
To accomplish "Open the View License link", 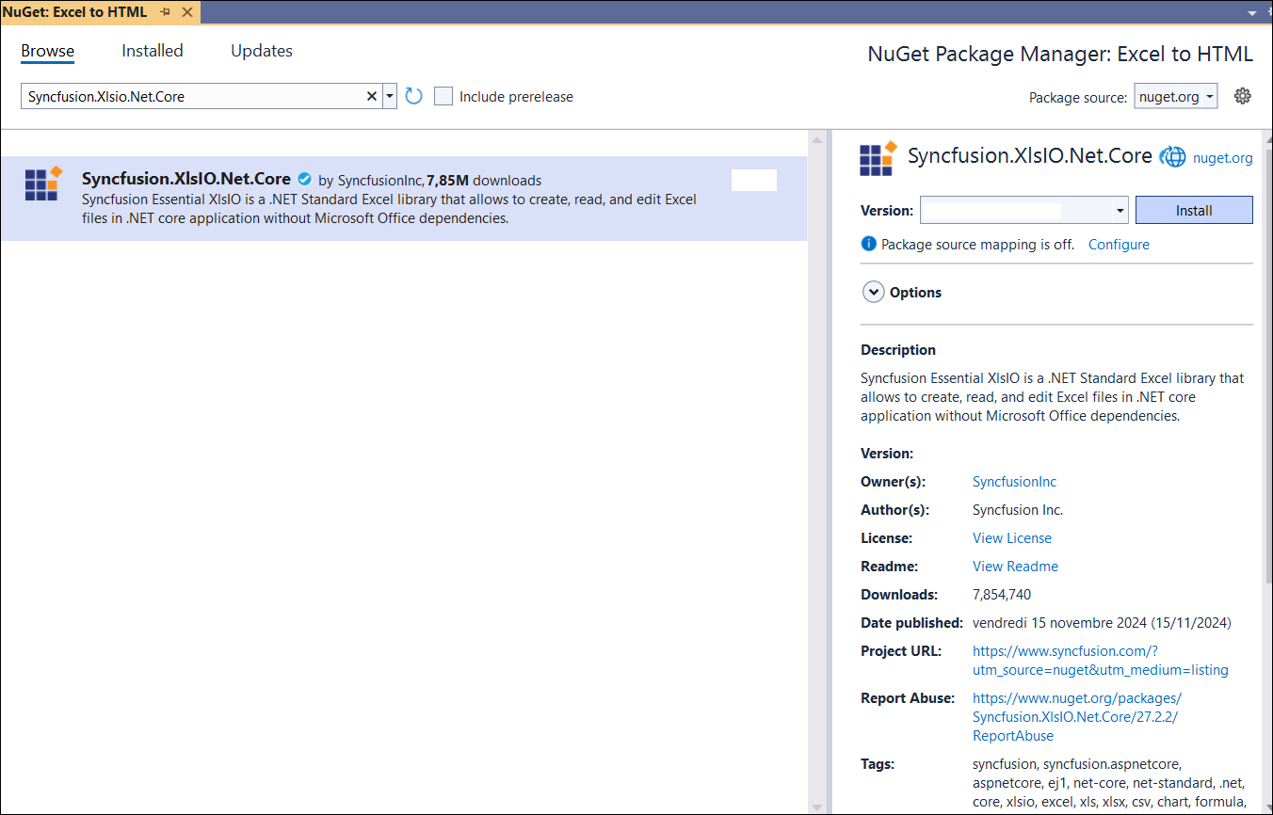I will tap(1011, 538).
